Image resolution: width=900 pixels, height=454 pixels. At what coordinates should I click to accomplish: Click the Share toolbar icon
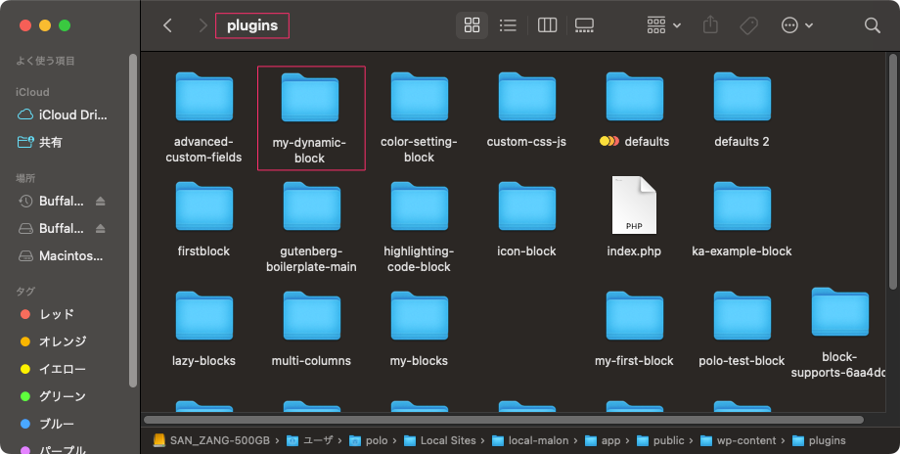point(711,25)
